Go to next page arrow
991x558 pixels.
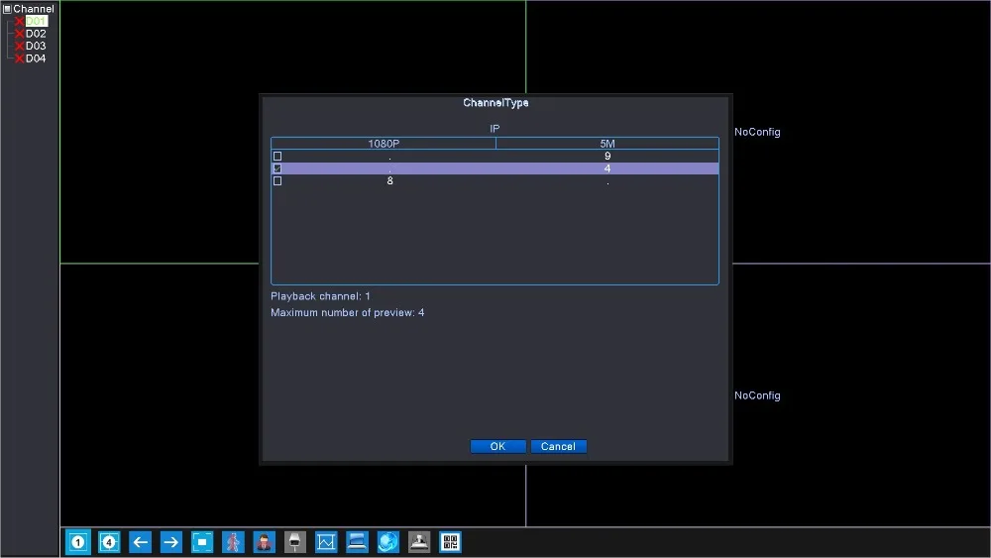[170, 541]
